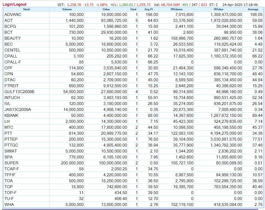Click ADVANC Avg.Pr 198.00
The height and width of the screenshot is (210, 265).
152,15
